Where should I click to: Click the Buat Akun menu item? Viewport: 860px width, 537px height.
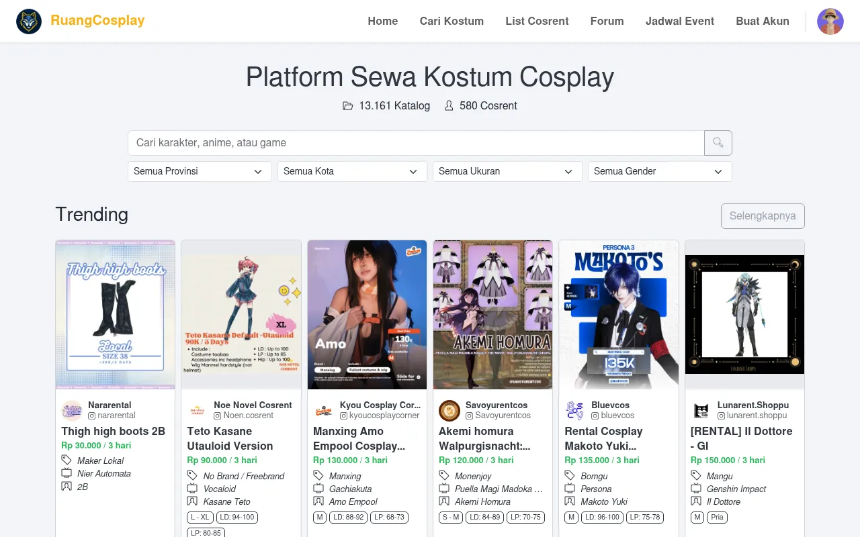click(763, 21)
